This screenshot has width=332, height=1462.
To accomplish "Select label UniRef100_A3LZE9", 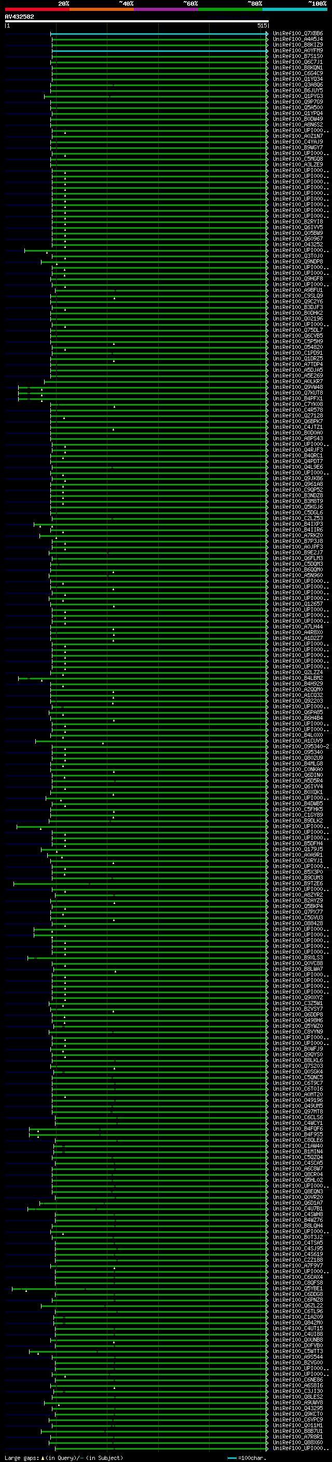I will point(298,164).
